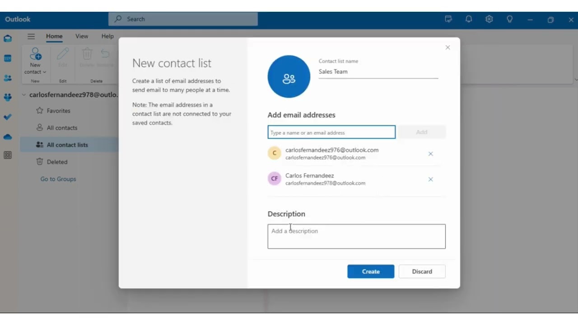Close the New contact list dialog
This screenshot has width=578, height=325.
[447, 47]
